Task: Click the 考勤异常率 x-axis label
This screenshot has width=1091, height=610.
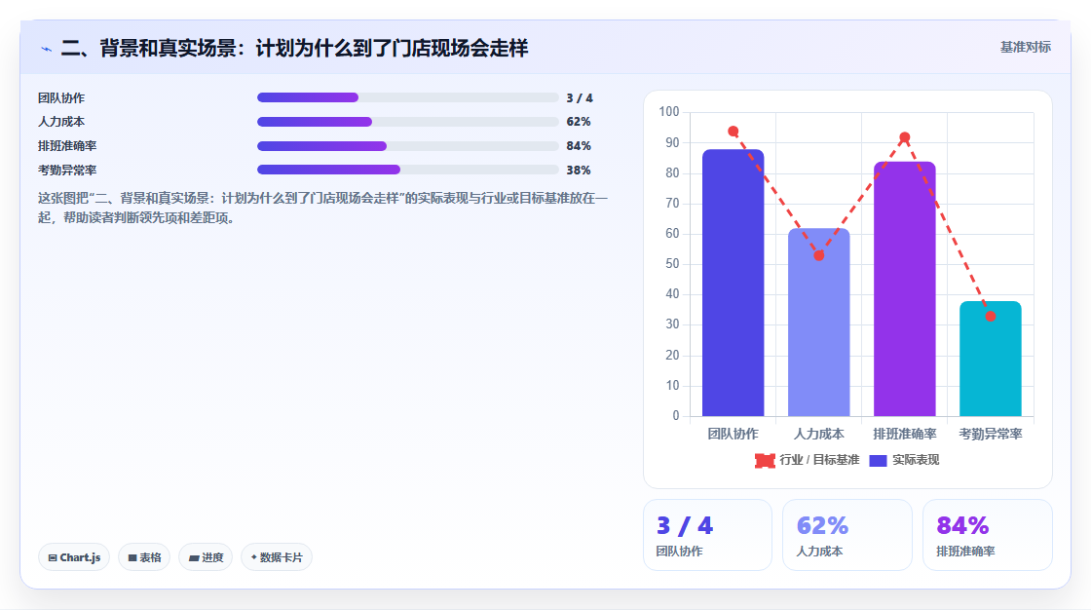Action: tap(990, 434)
